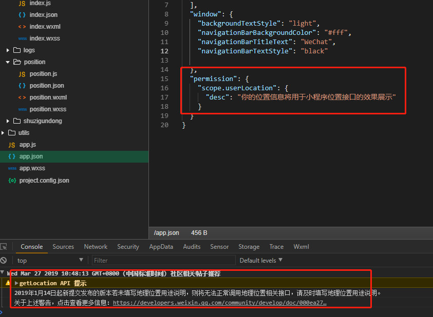This screenshot has height=317, width=433.
Task: Click the WXSS icon beside app.wxss
Action: 12,168
